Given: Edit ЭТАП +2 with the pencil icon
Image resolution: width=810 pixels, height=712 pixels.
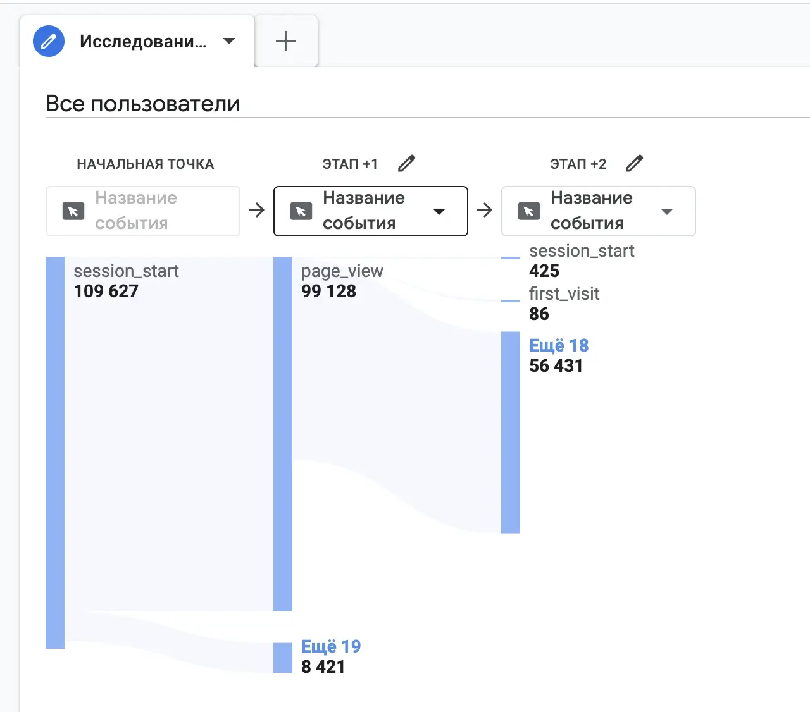Looking at the screenshot, I should point(634,164).
